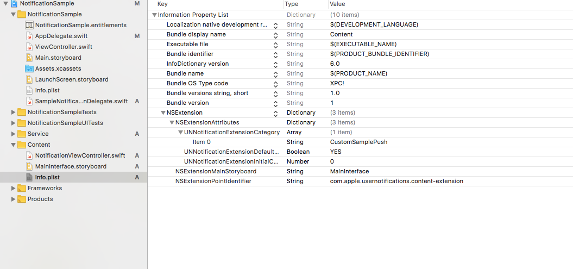The image size is (573, 269).
Task: Collapse the Information Property List row
Action: (155, 15)
